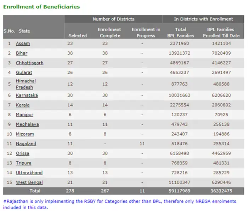Image resolution: width=248 pixels, height=211 pixels.
Task: Select the Orissa link
Action: point(22,154)
